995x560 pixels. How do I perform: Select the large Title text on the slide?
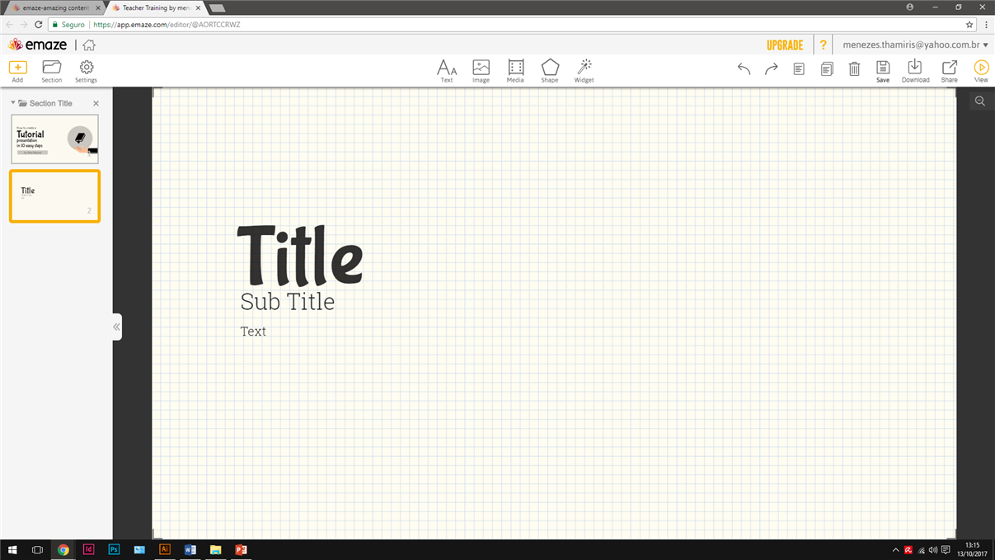click(300, 256)
